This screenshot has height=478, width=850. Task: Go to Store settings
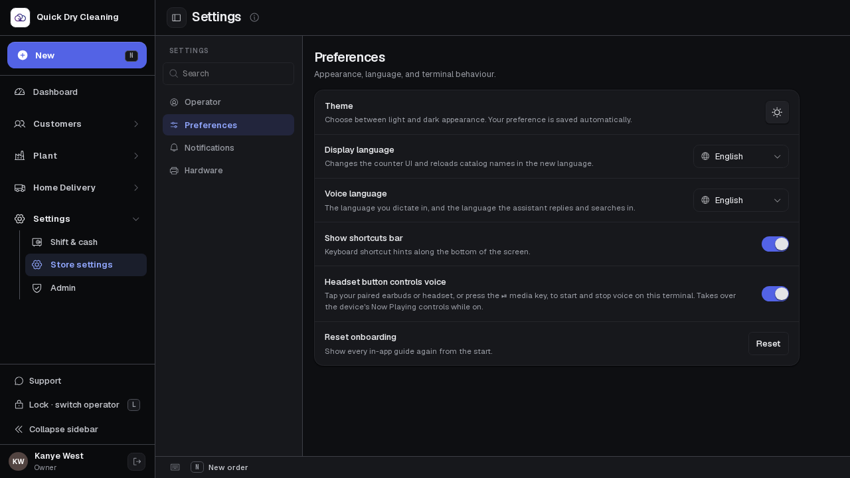point(86,265)
